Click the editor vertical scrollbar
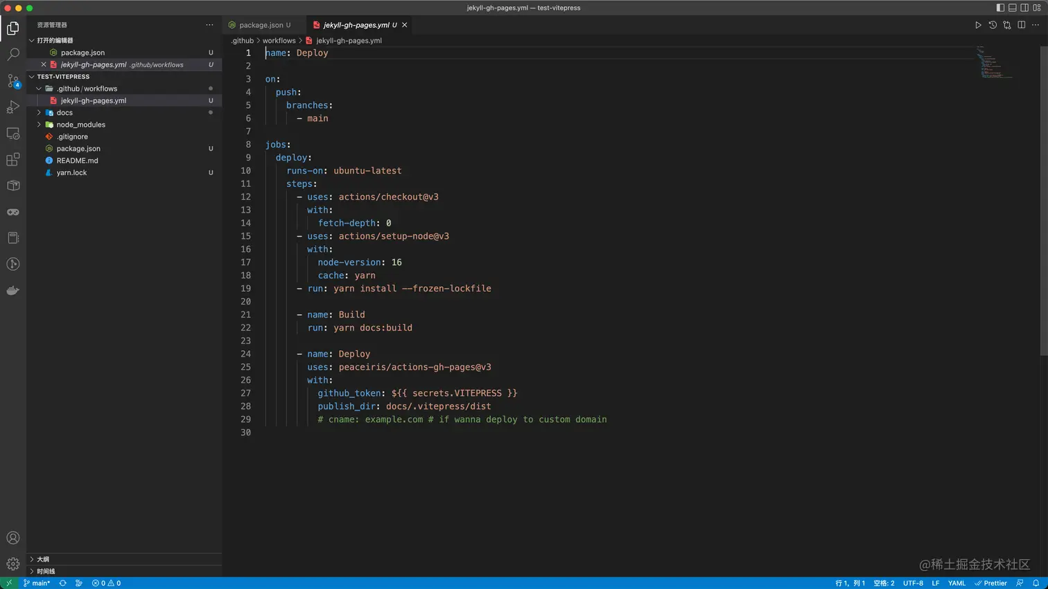Image resolution: width=1048 pixels, height=589 pixels. pos(1044,201)
